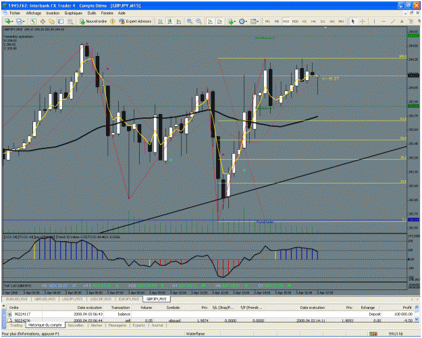Image resolution: width=422 pixels, height=338 pixels.
Task: Select the MN timeframe
Action: pyautogui.click(x=341, y=21)
